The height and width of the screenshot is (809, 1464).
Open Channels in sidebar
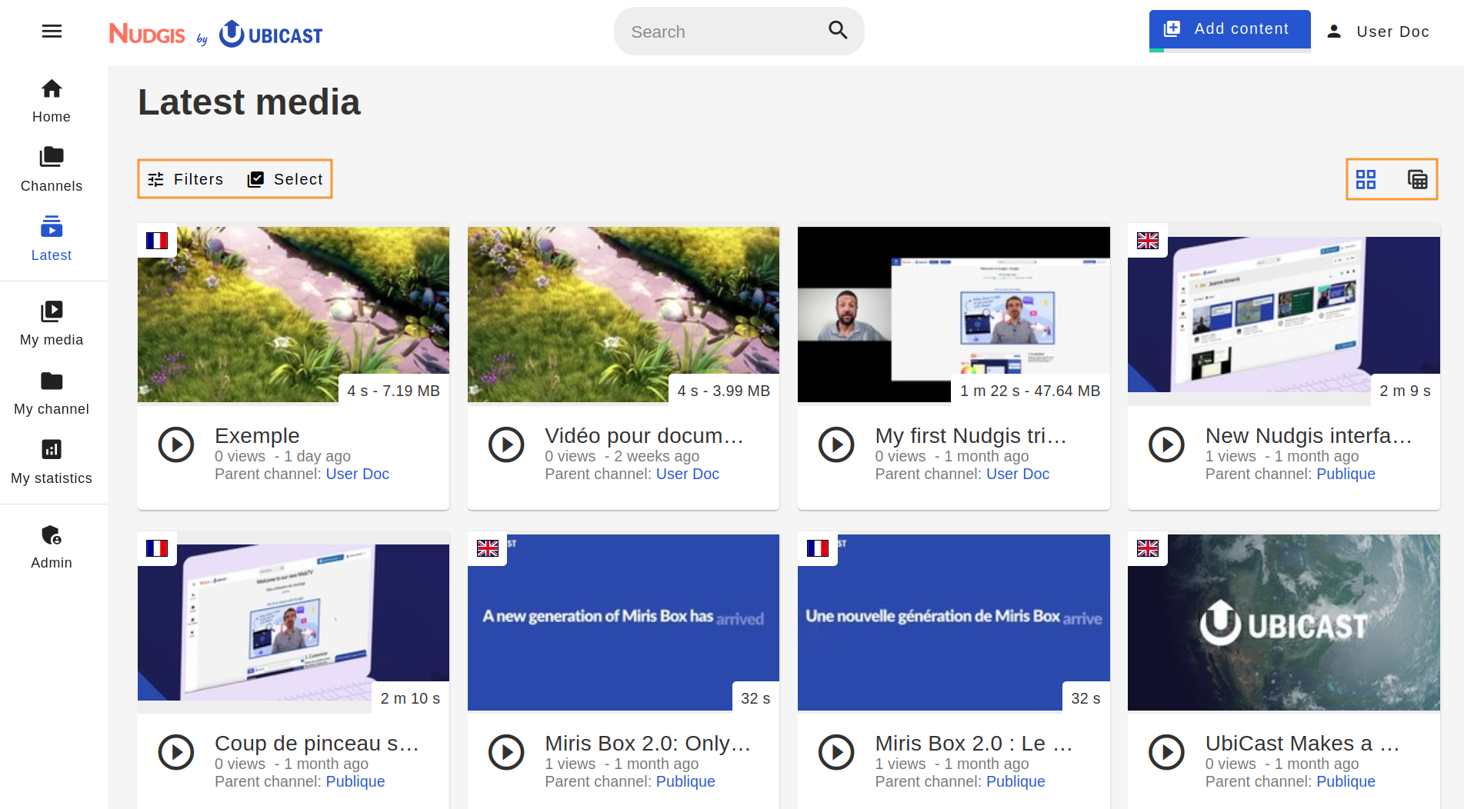52,170
